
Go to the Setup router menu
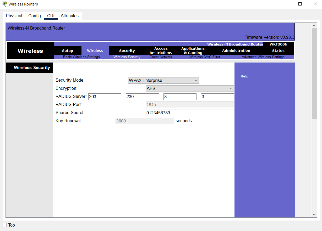[x=68, y=50]
